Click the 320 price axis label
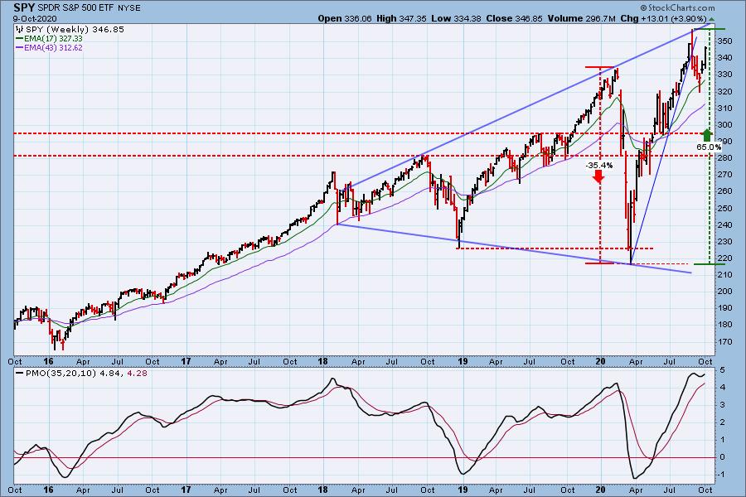 [725, 91]
